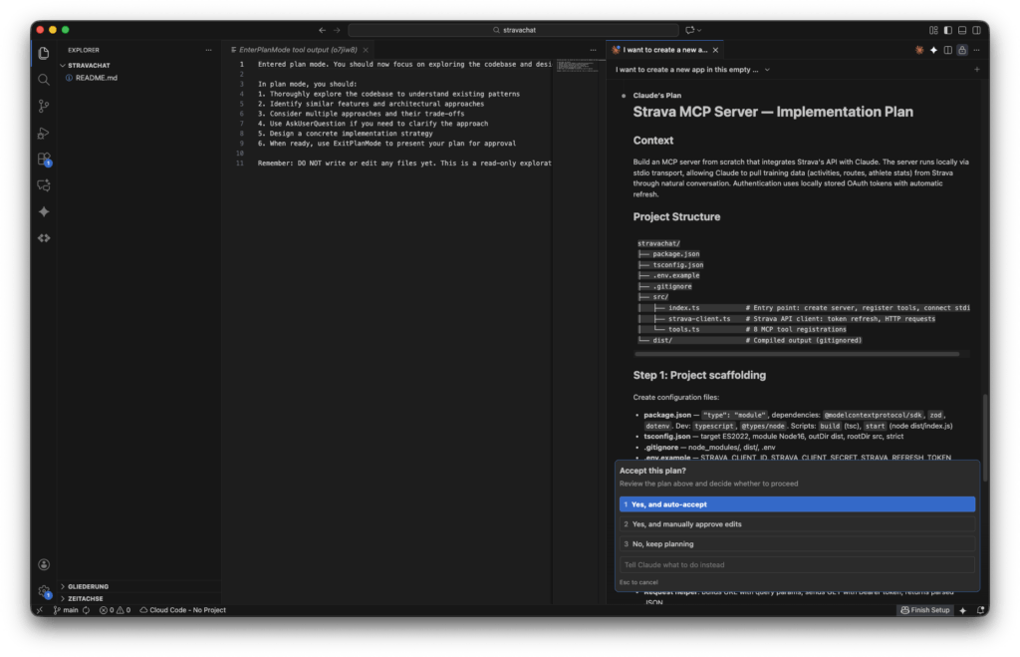Open errors and warnings count in status bar

[115, 610]
